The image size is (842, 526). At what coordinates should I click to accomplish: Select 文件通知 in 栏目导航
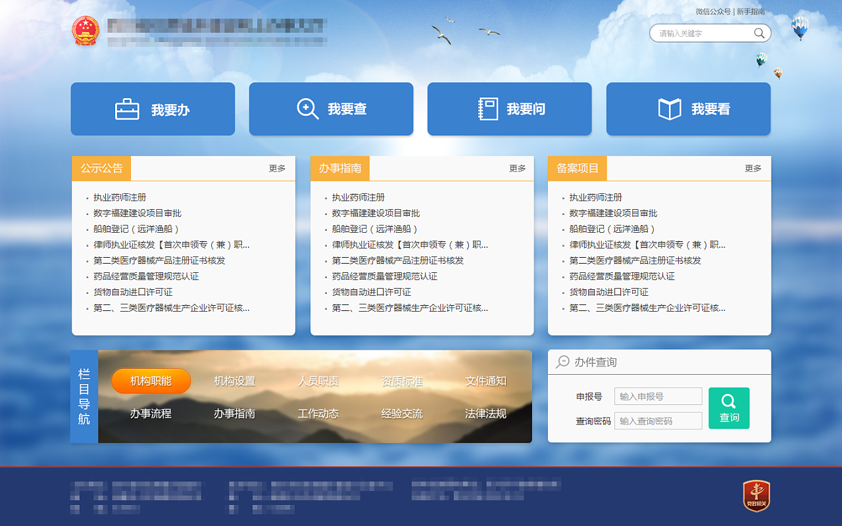pyautogui.click(x=485, y=381)
